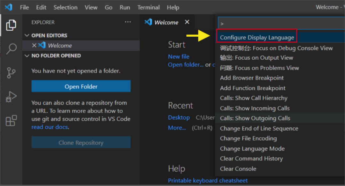
Task: Focus the command palette input field
Action: (x=282, y=23)
